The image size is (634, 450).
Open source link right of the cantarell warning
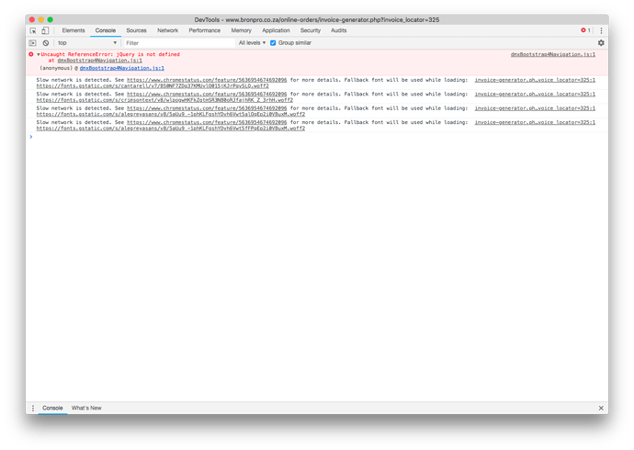click(535, 80)
